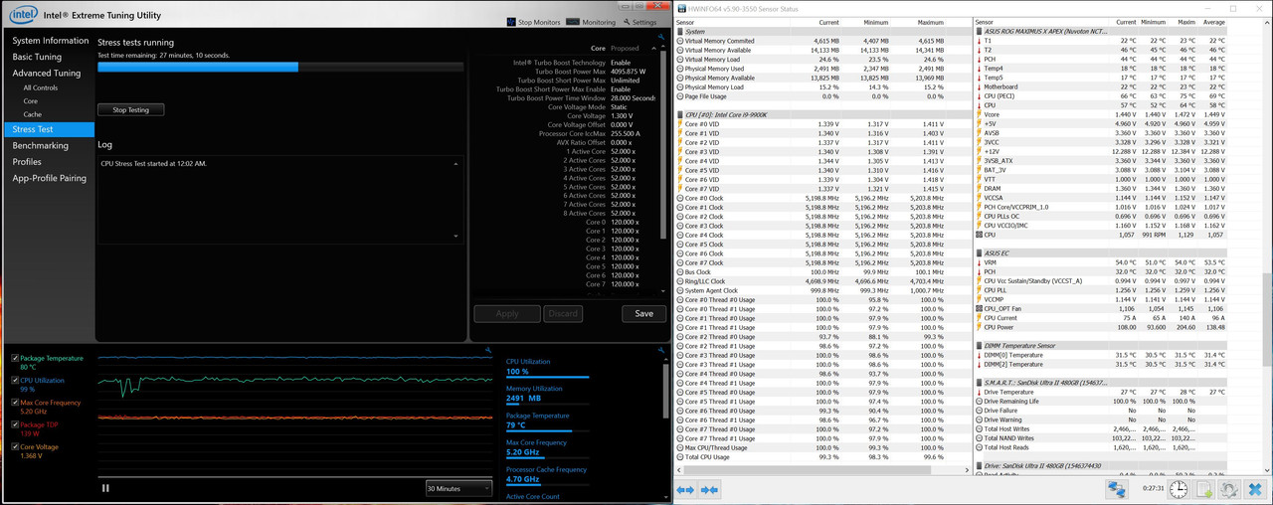
Task: Click the ASUS EC group header icon
Action: pos(980,253)
